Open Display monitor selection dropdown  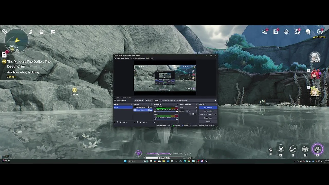click(x=188, y=100)
